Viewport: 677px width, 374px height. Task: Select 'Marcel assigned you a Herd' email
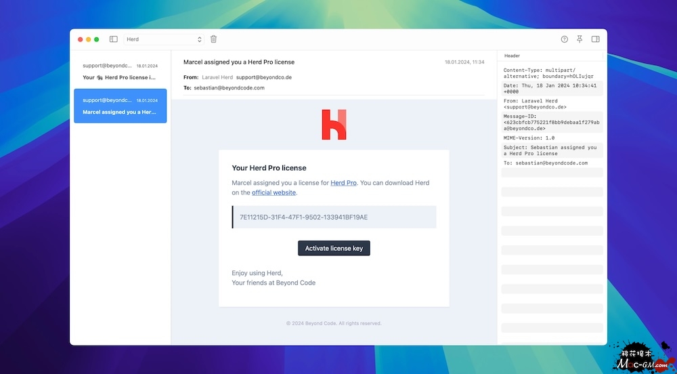click(x=120, y=106)
